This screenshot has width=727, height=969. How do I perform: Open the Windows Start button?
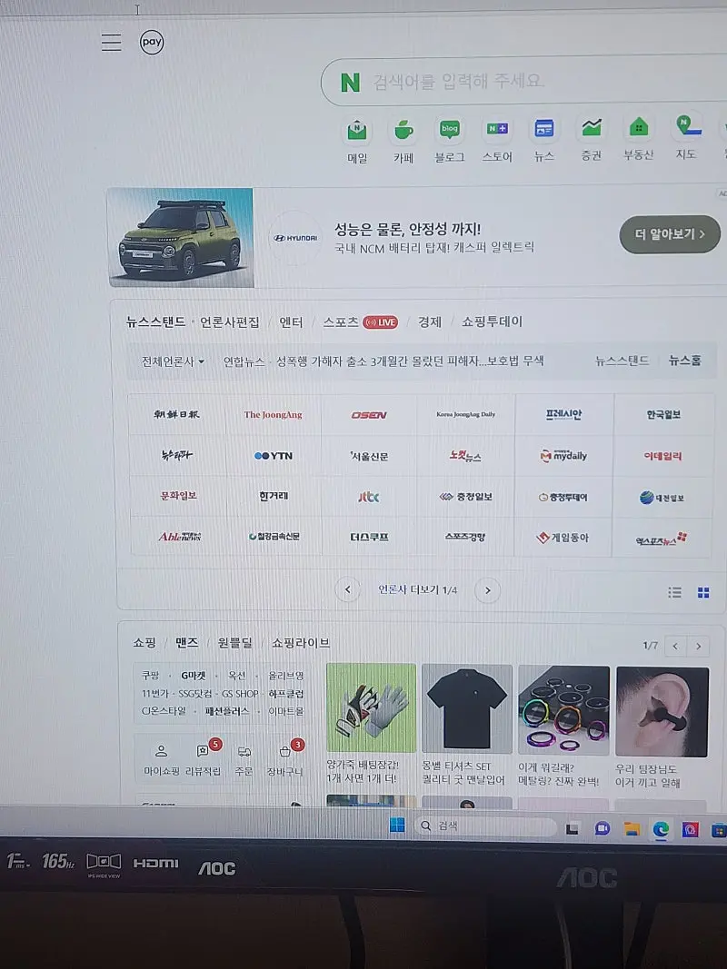(397, 826)
